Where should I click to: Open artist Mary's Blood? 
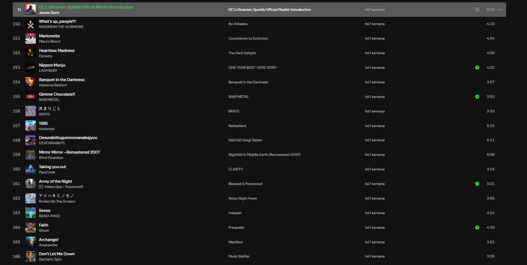[x=50, y=41]
